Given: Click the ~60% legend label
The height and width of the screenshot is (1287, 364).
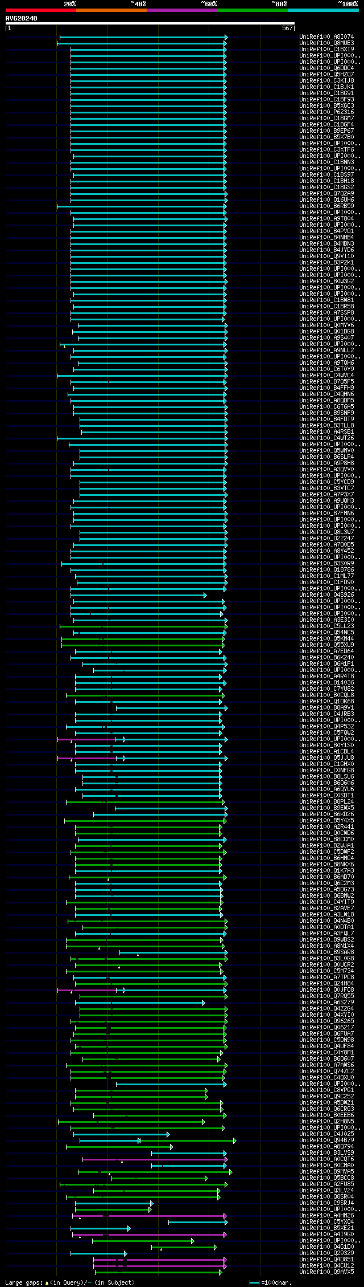Looking at the screenshot, I should pyautogui.click(x=209, y=4).
